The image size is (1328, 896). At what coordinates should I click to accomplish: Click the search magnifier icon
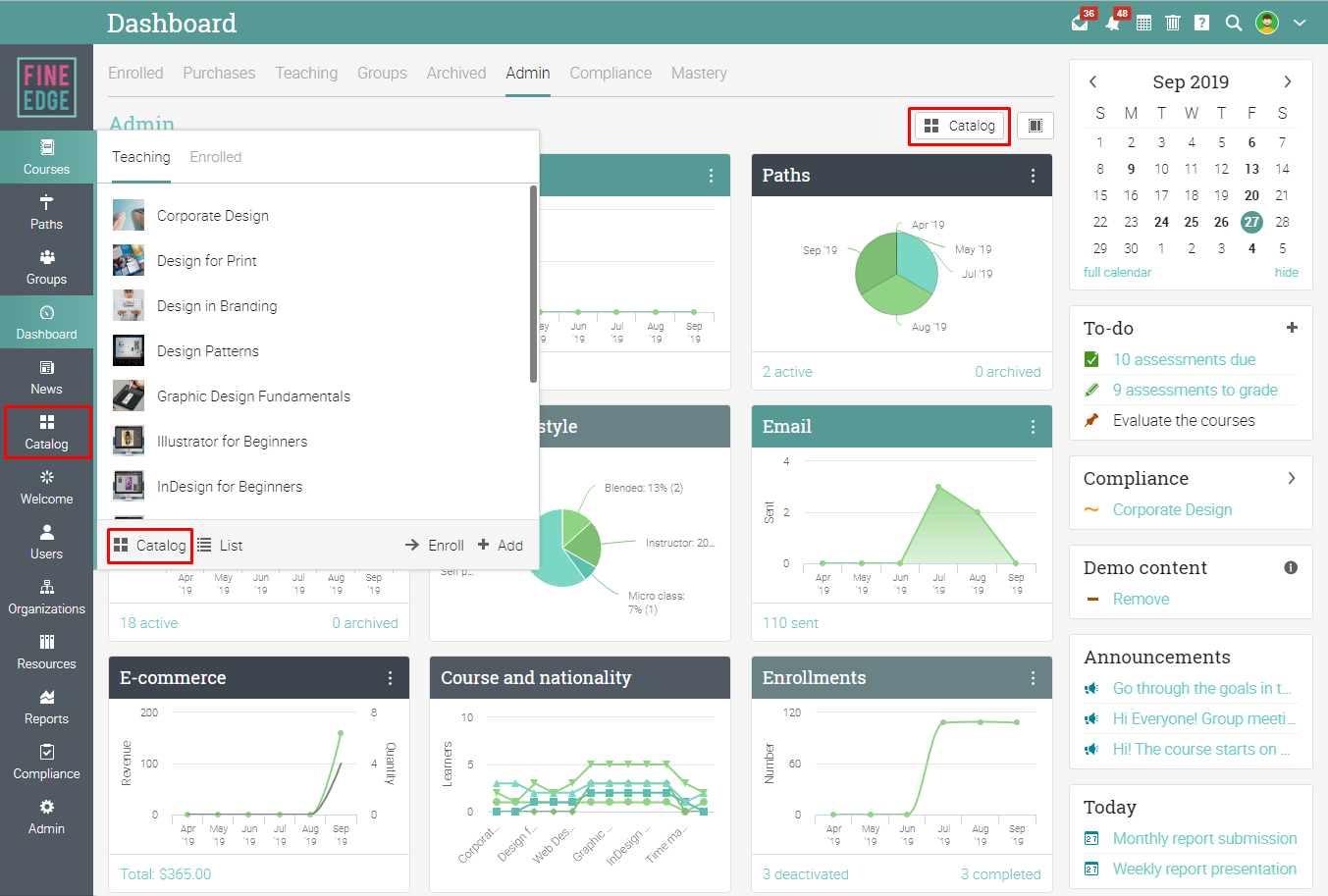(x=1234, y=23)
